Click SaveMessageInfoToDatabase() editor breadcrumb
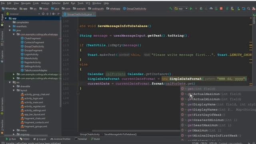The height and width of the screenshot is (144, 256). tap(120, 134)
